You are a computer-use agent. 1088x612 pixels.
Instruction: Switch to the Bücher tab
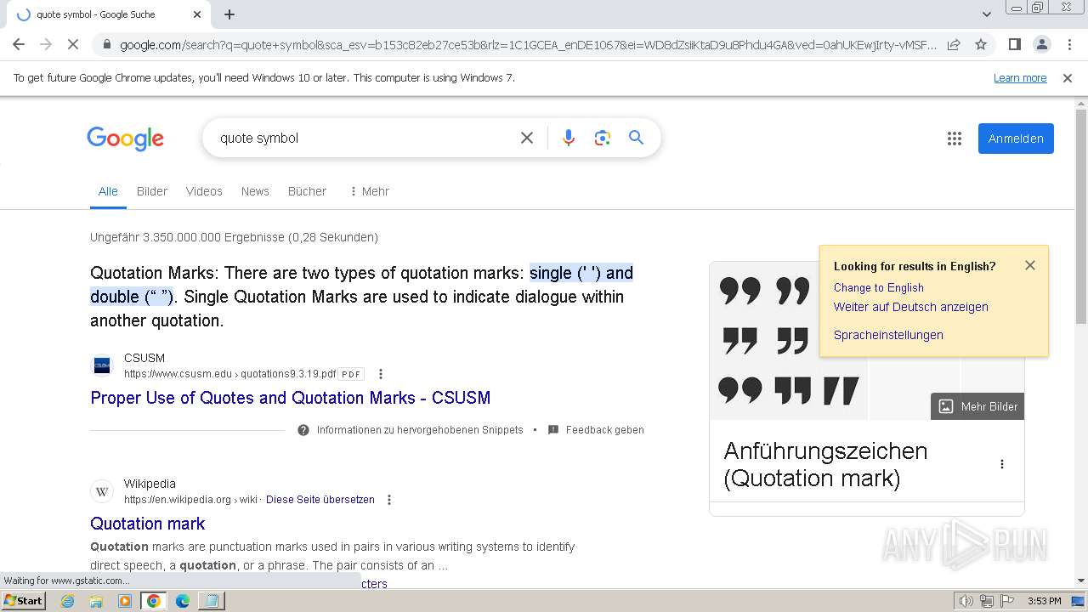307,191
